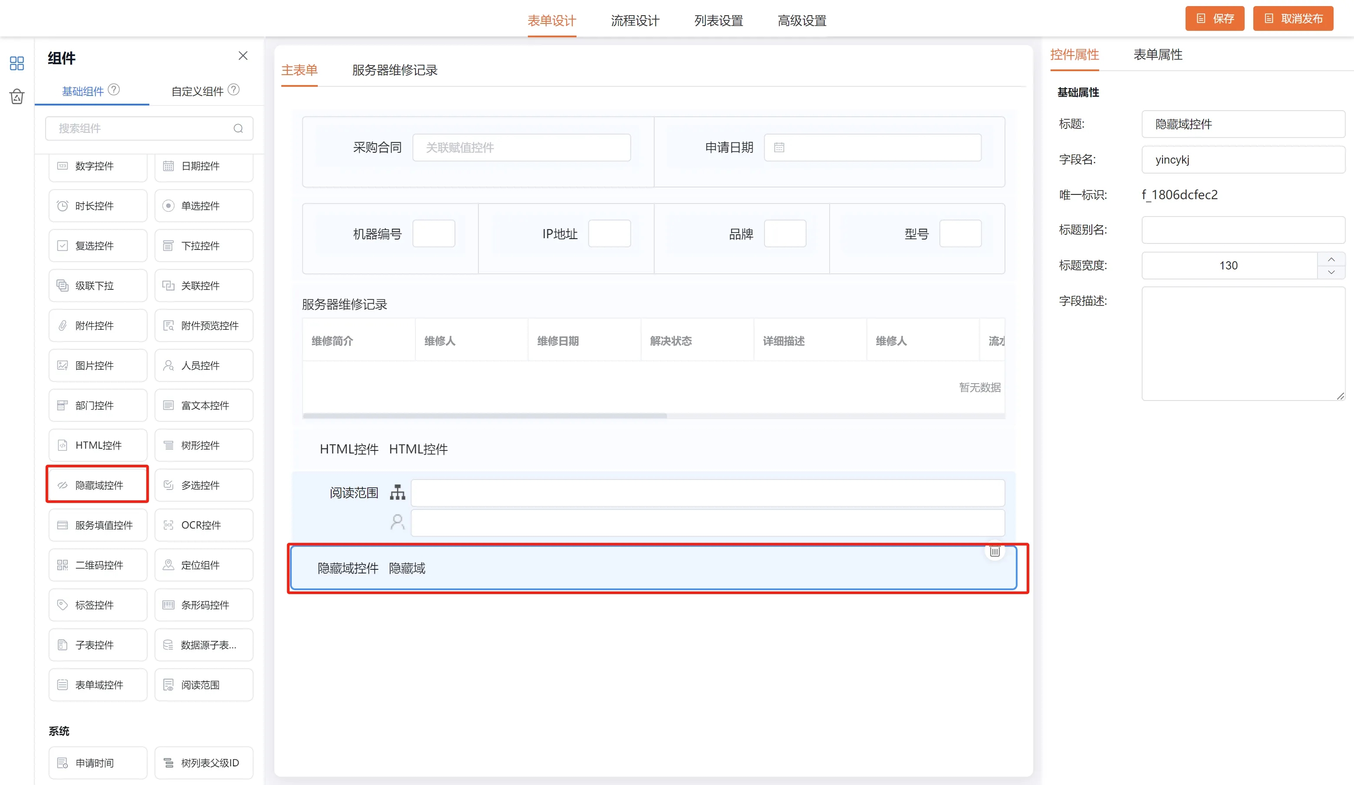Switch to 服务器维修记录 form tab
The width and height of the screenshot is (1354, 785).
(394, 70)
